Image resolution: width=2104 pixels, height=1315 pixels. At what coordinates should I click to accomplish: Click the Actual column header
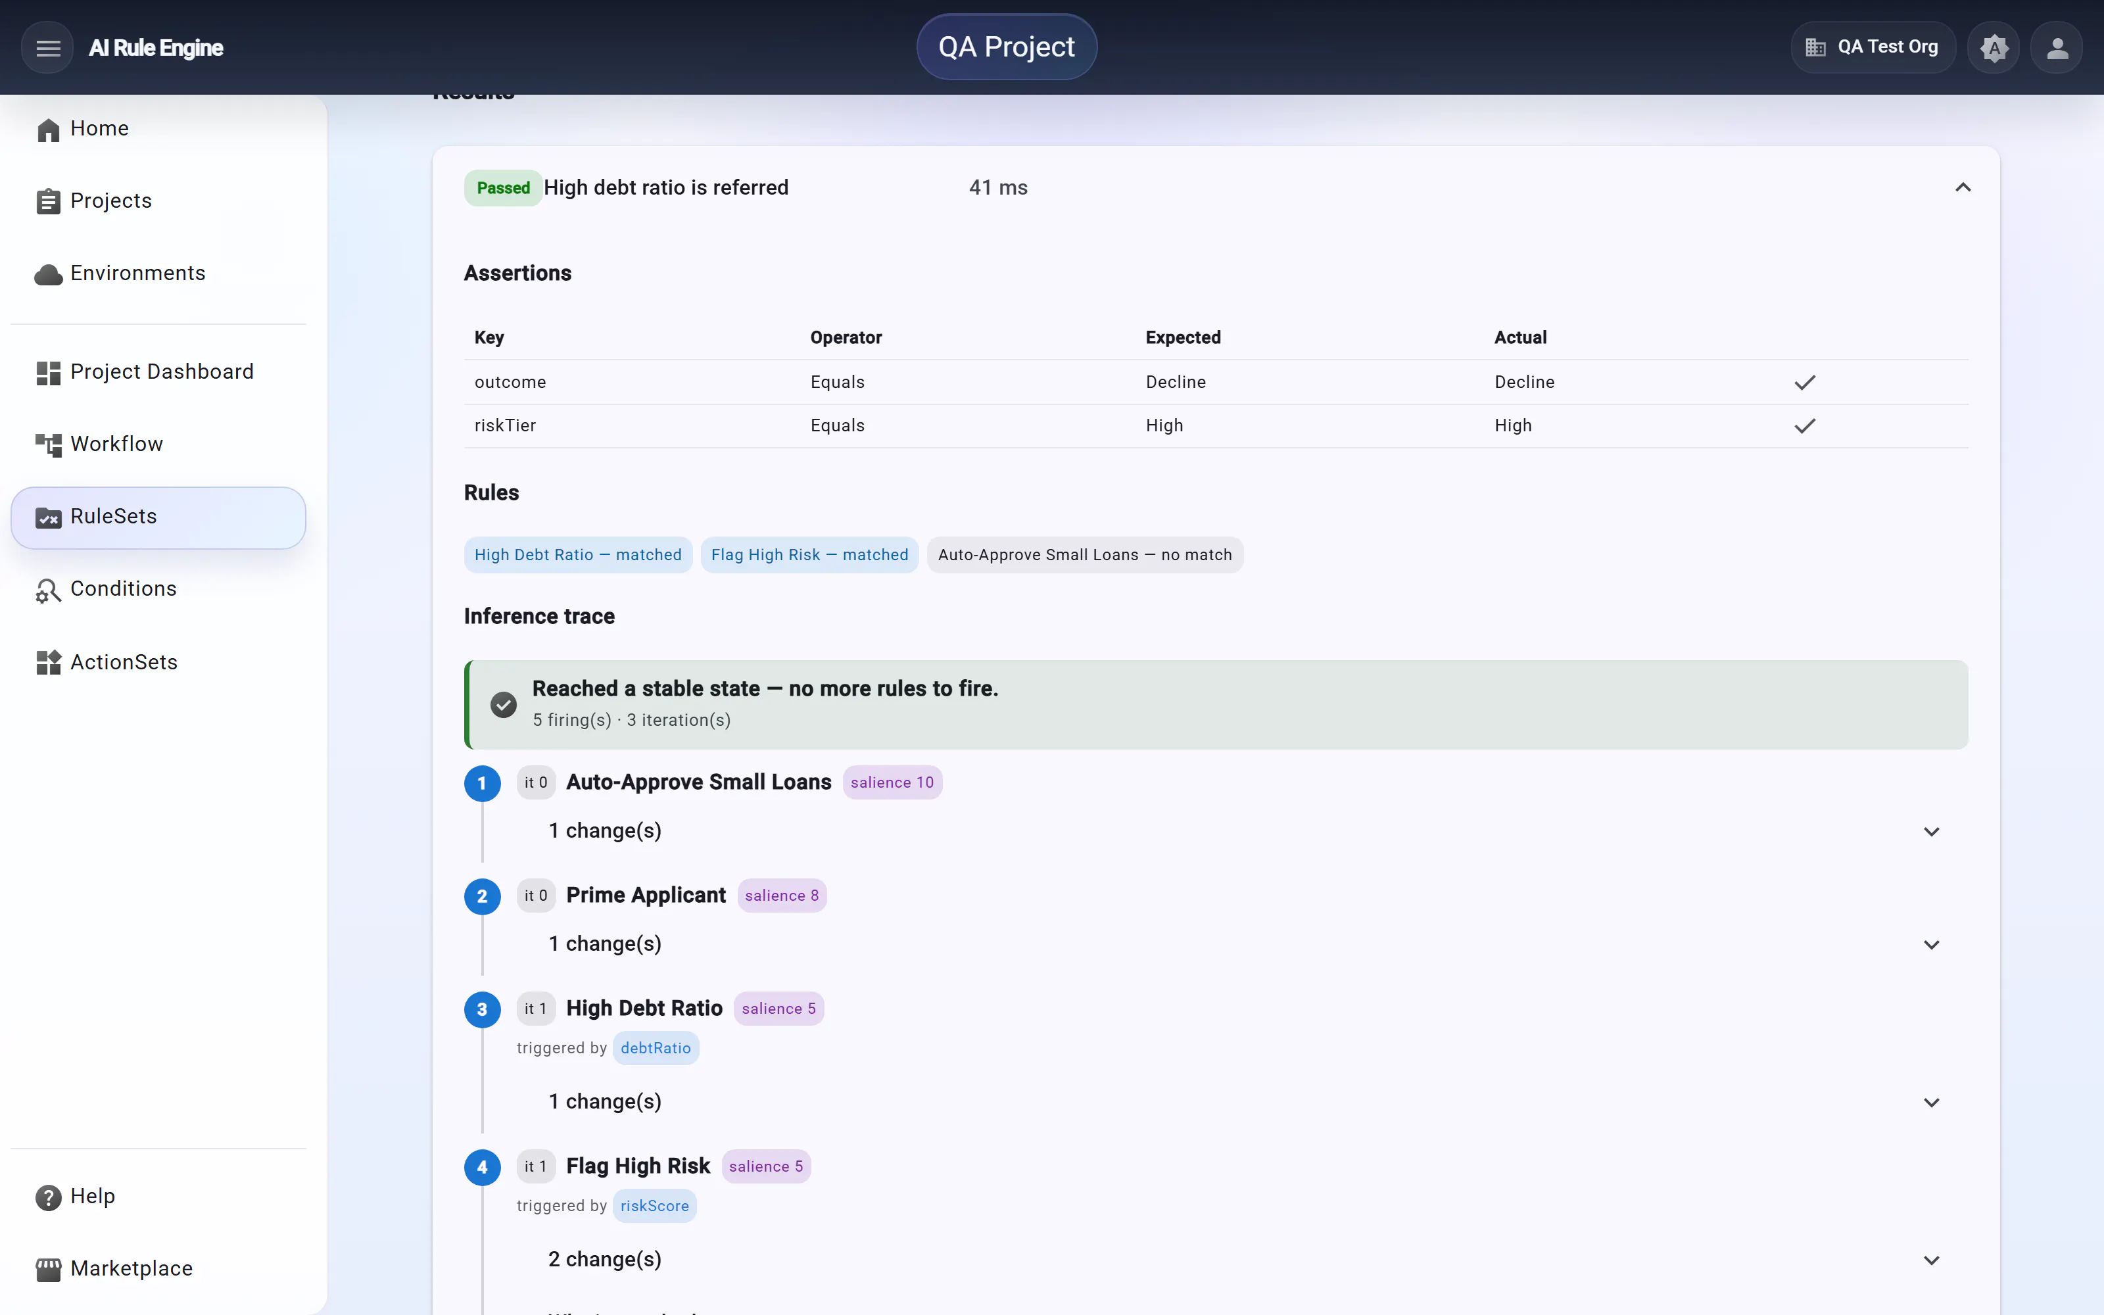pos(1521,337)
